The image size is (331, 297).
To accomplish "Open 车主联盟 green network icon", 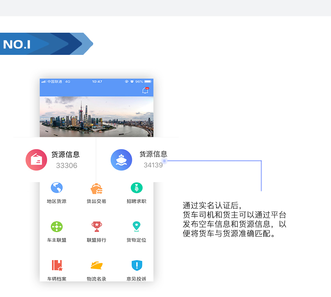I will point(56,227).
